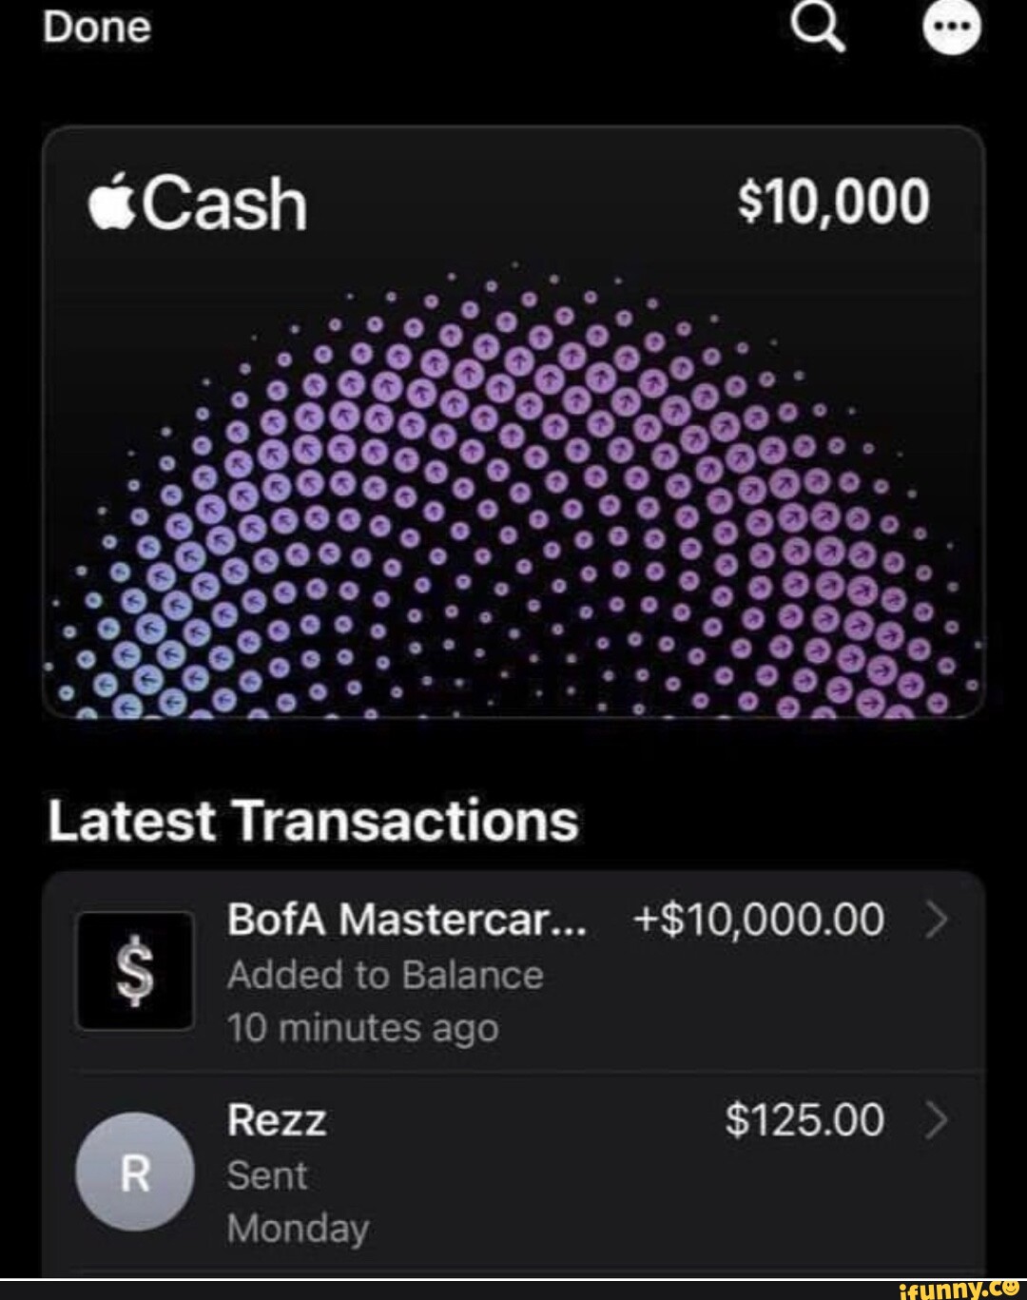Tap the Sent status under Rezz
This screenshot has height=1300, width=1027.
(x=267, y=1175)
